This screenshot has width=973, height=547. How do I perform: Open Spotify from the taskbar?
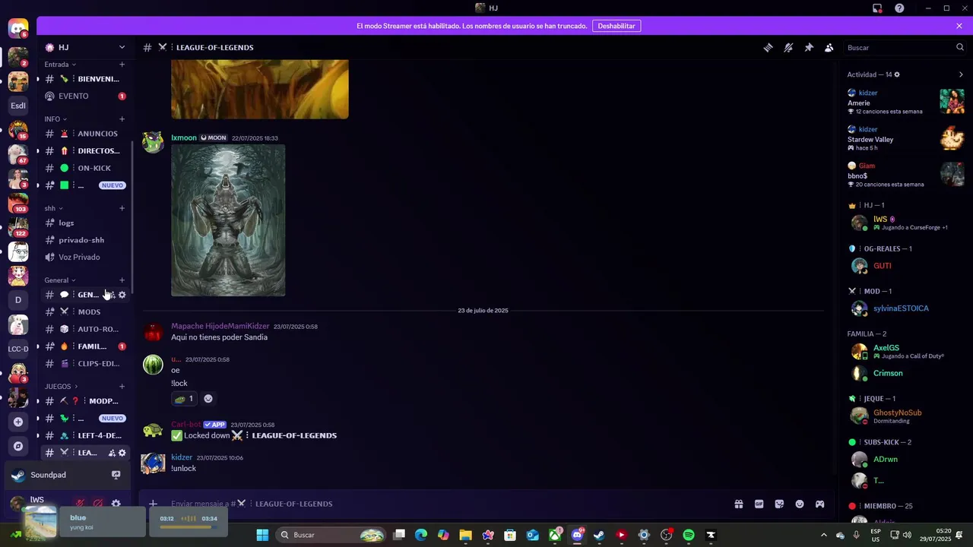click(689, 535)
